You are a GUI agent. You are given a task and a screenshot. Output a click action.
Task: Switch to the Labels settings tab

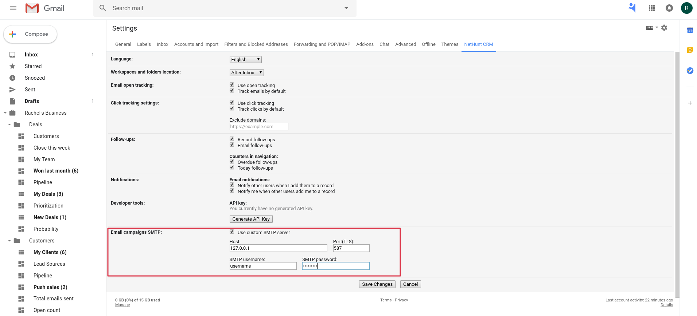(x=144, y=44)
